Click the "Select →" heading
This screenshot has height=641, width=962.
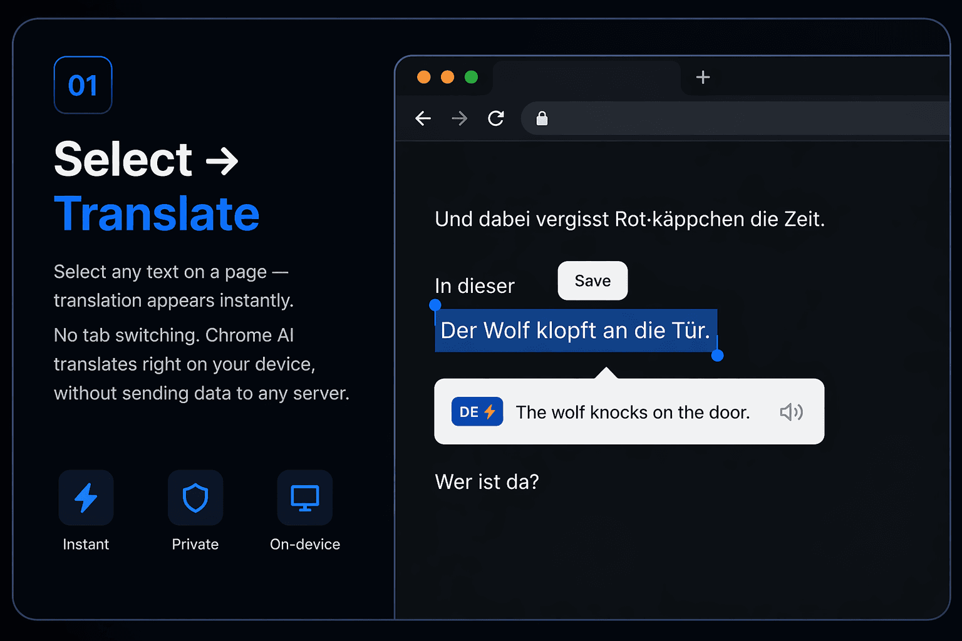point(146,159)
